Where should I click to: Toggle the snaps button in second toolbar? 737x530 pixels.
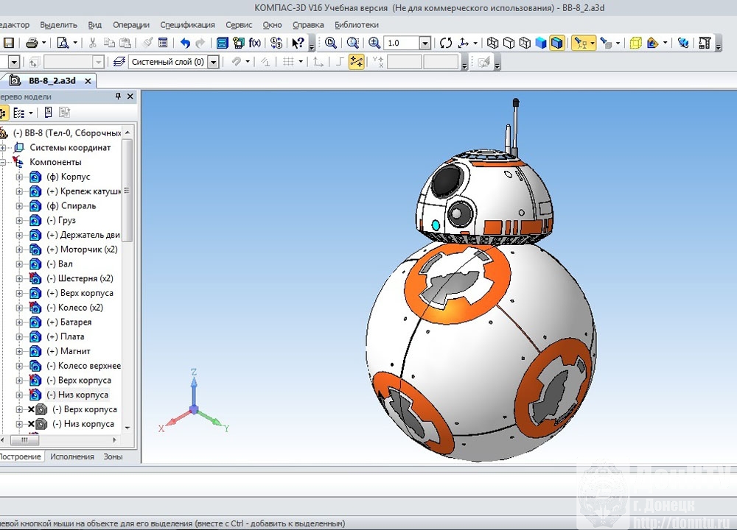356,63
